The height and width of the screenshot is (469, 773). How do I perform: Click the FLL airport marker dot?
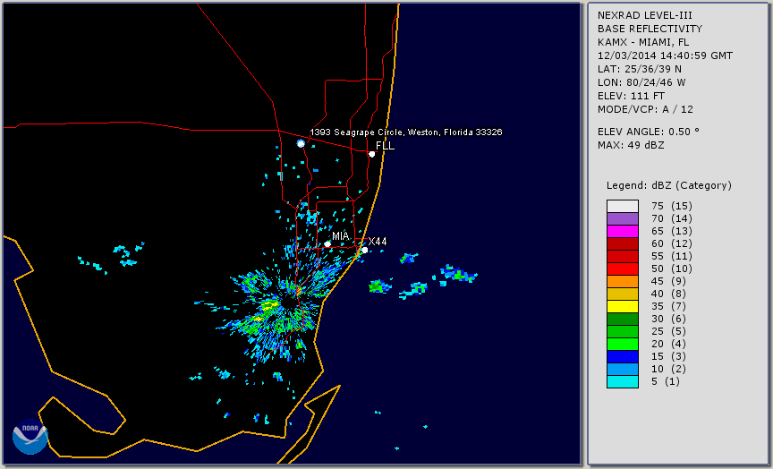(371, 154)
